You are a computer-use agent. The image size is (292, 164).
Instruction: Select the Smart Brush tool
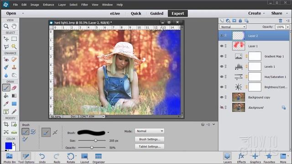6,67
